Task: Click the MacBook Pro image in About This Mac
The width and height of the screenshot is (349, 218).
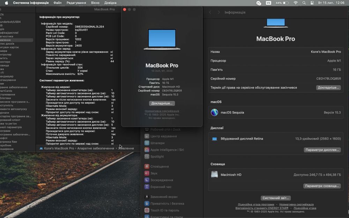Action: point(162,39)
